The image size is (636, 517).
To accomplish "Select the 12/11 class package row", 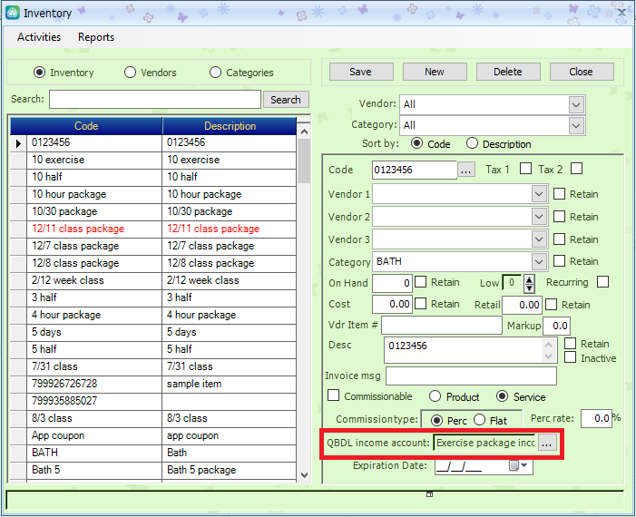I will [x=78, y=229].
